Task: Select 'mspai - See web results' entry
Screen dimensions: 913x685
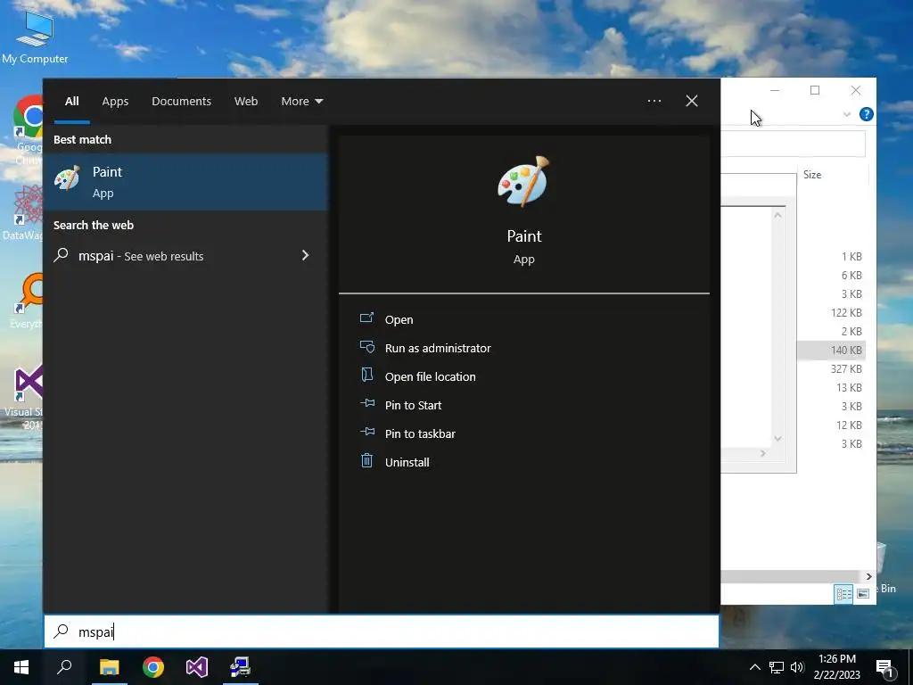Action: click(185, 256)
